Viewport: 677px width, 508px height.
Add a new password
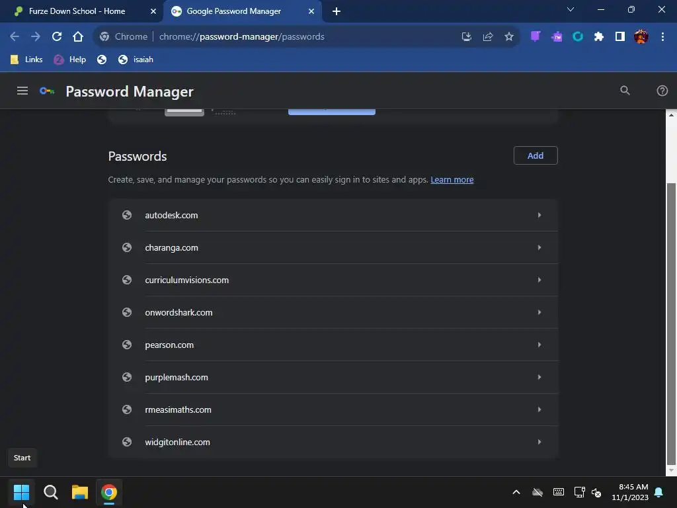536,155
